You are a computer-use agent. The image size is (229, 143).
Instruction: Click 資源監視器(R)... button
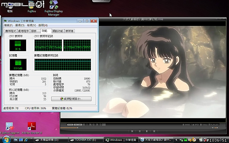[x=71, y=99]
